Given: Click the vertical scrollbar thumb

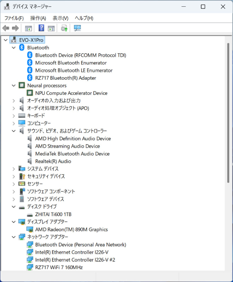Looking at the screenshot, I should pos(228,113).
